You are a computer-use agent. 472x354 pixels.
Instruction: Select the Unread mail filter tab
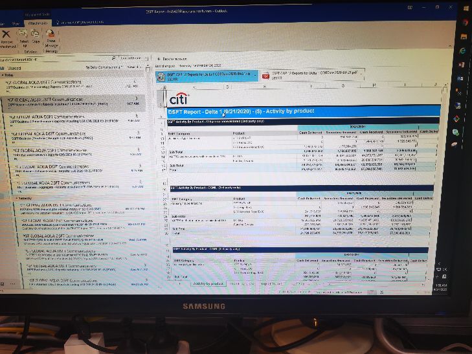point(14,68)
